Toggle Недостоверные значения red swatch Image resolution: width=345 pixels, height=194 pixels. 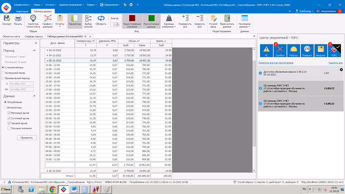pos(132,21)
